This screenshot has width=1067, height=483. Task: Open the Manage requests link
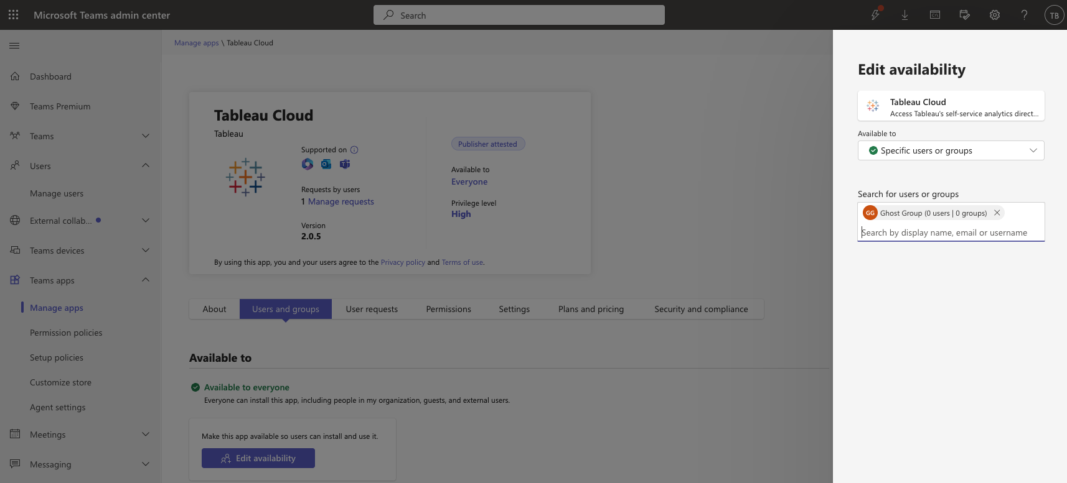coord(341,201)
